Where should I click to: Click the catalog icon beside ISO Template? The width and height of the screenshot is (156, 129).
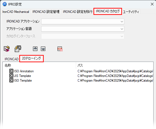click(x=11, y=80)
